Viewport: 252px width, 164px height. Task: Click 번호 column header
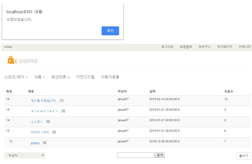click(9, 91)
